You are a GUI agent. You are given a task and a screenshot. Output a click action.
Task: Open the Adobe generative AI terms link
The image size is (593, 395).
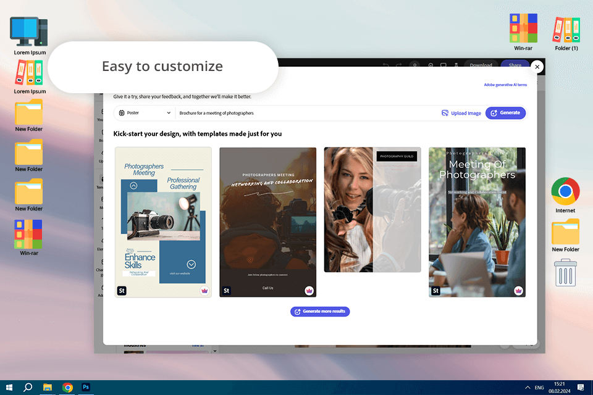[x=505, y=85]
